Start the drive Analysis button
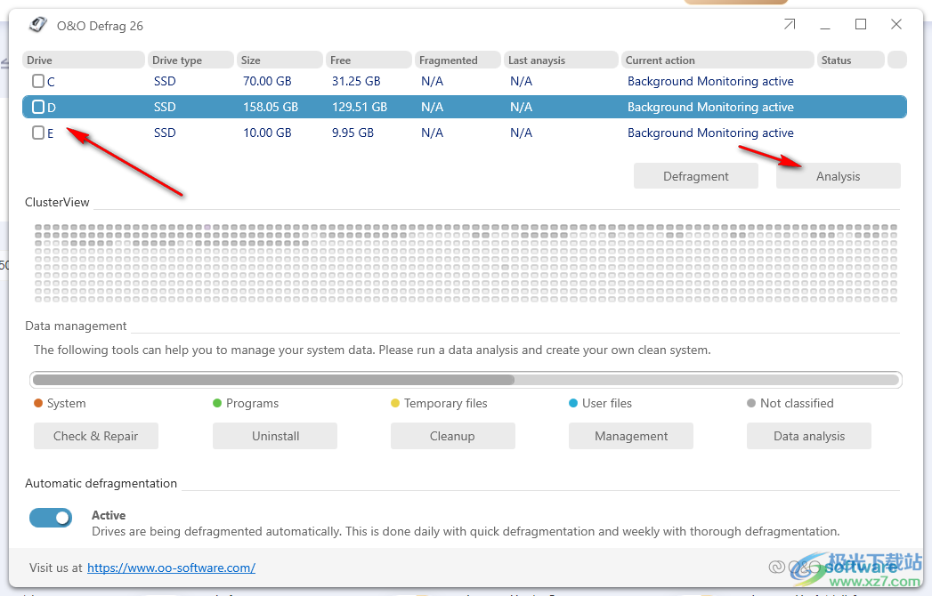Viewport: 932px width, 596px height. tap(838, 176)
